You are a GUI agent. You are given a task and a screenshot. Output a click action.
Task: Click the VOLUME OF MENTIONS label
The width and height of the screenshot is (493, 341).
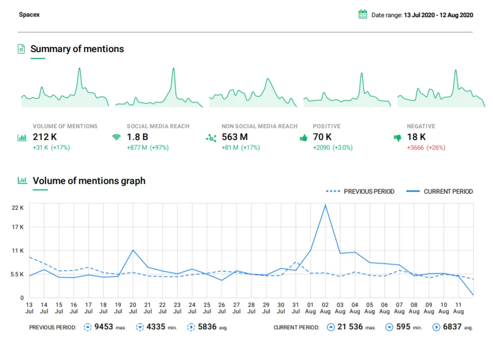pos(65,126)
